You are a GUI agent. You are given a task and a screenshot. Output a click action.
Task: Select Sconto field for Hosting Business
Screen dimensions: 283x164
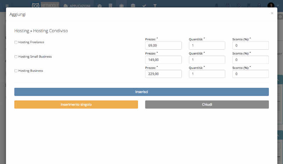tap(250, 74)
